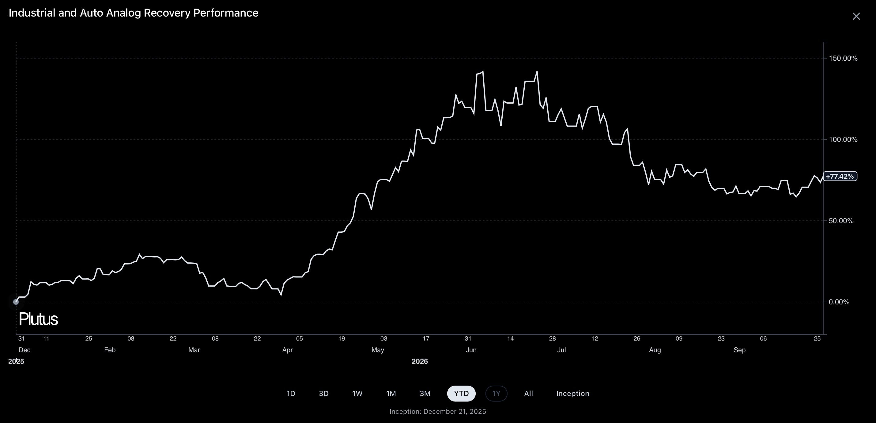Image resolution: width=876 pixels, height=423 pixels.
Task: Click the +77.42% current value badge
Action: (x=840, y=176)
